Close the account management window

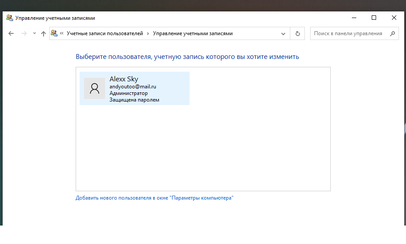(x=394, y=18)
